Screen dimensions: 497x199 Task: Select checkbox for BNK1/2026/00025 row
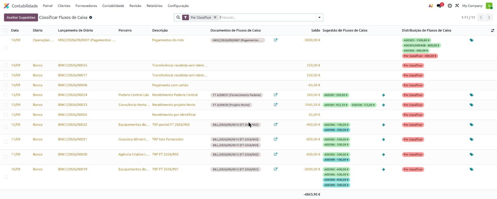(6, 65)
